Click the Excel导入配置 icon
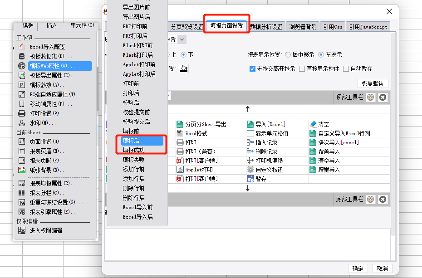This screenshot has height=278, width=422. pos(22,47)
